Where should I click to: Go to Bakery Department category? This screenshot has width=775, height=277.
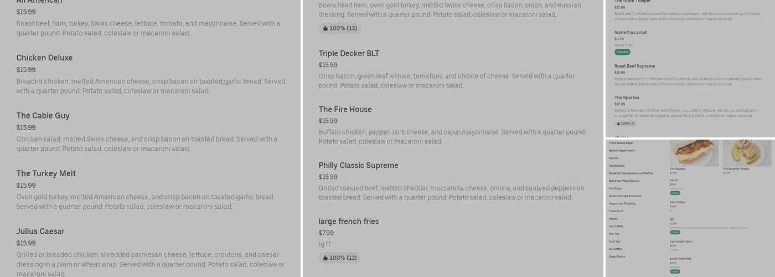point(622,151)
